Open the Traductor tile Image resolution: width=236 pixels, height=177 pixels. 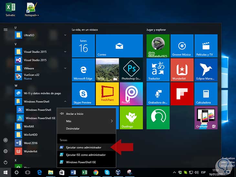(x=158, y=70)
